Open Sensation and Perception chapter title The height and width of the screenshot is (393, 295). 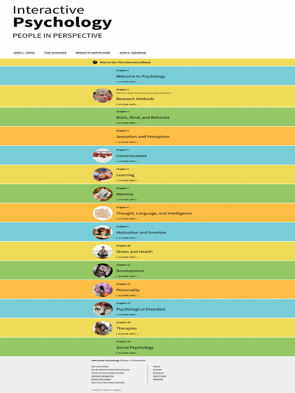(x=143, y=137)
